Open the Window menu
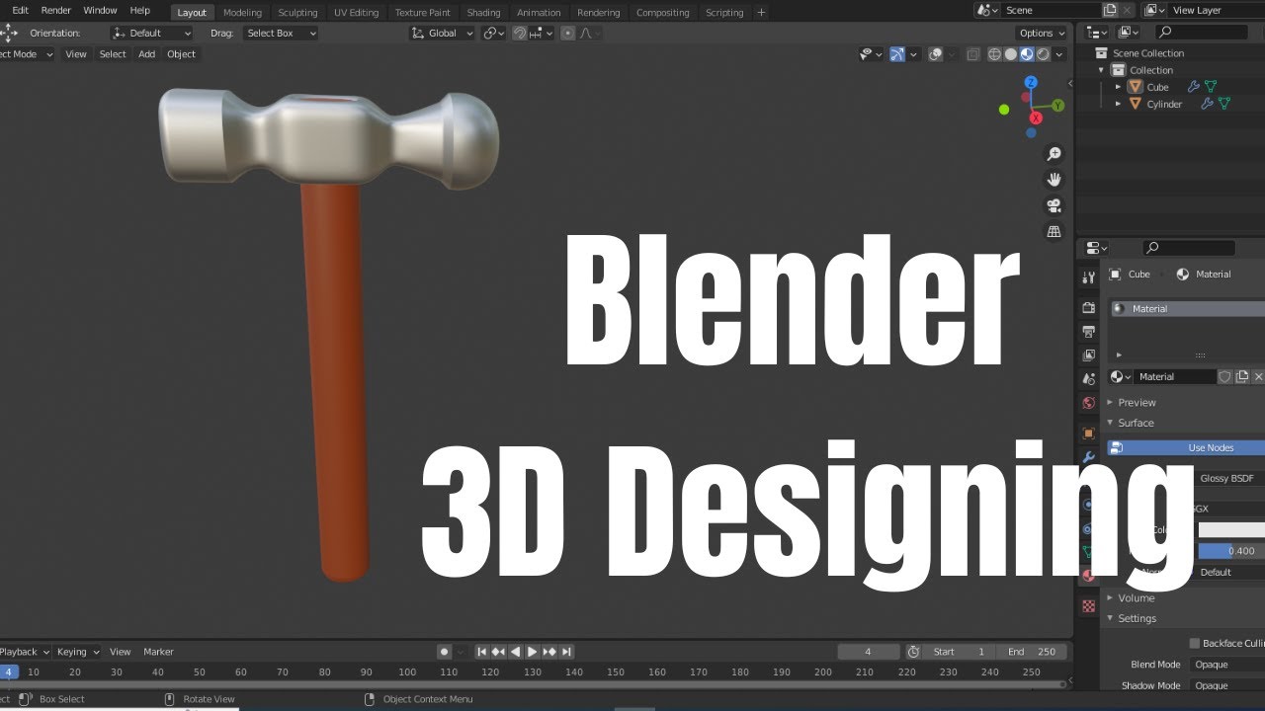This screenshot has width=1265, height=711. click(100, 10)
